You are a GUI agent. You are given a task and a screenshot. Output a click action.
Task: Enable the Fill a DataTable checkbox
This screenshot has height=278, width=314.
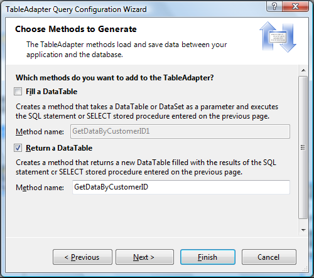[18, 92]
